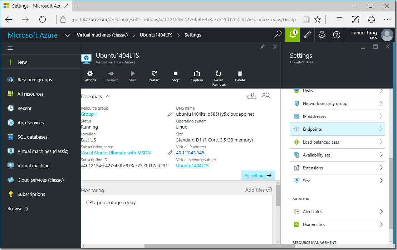The image size is (397, 250).
Task: Open Endpoints in the Settings list
Action: pyautogui.click(x=337, y=129)
